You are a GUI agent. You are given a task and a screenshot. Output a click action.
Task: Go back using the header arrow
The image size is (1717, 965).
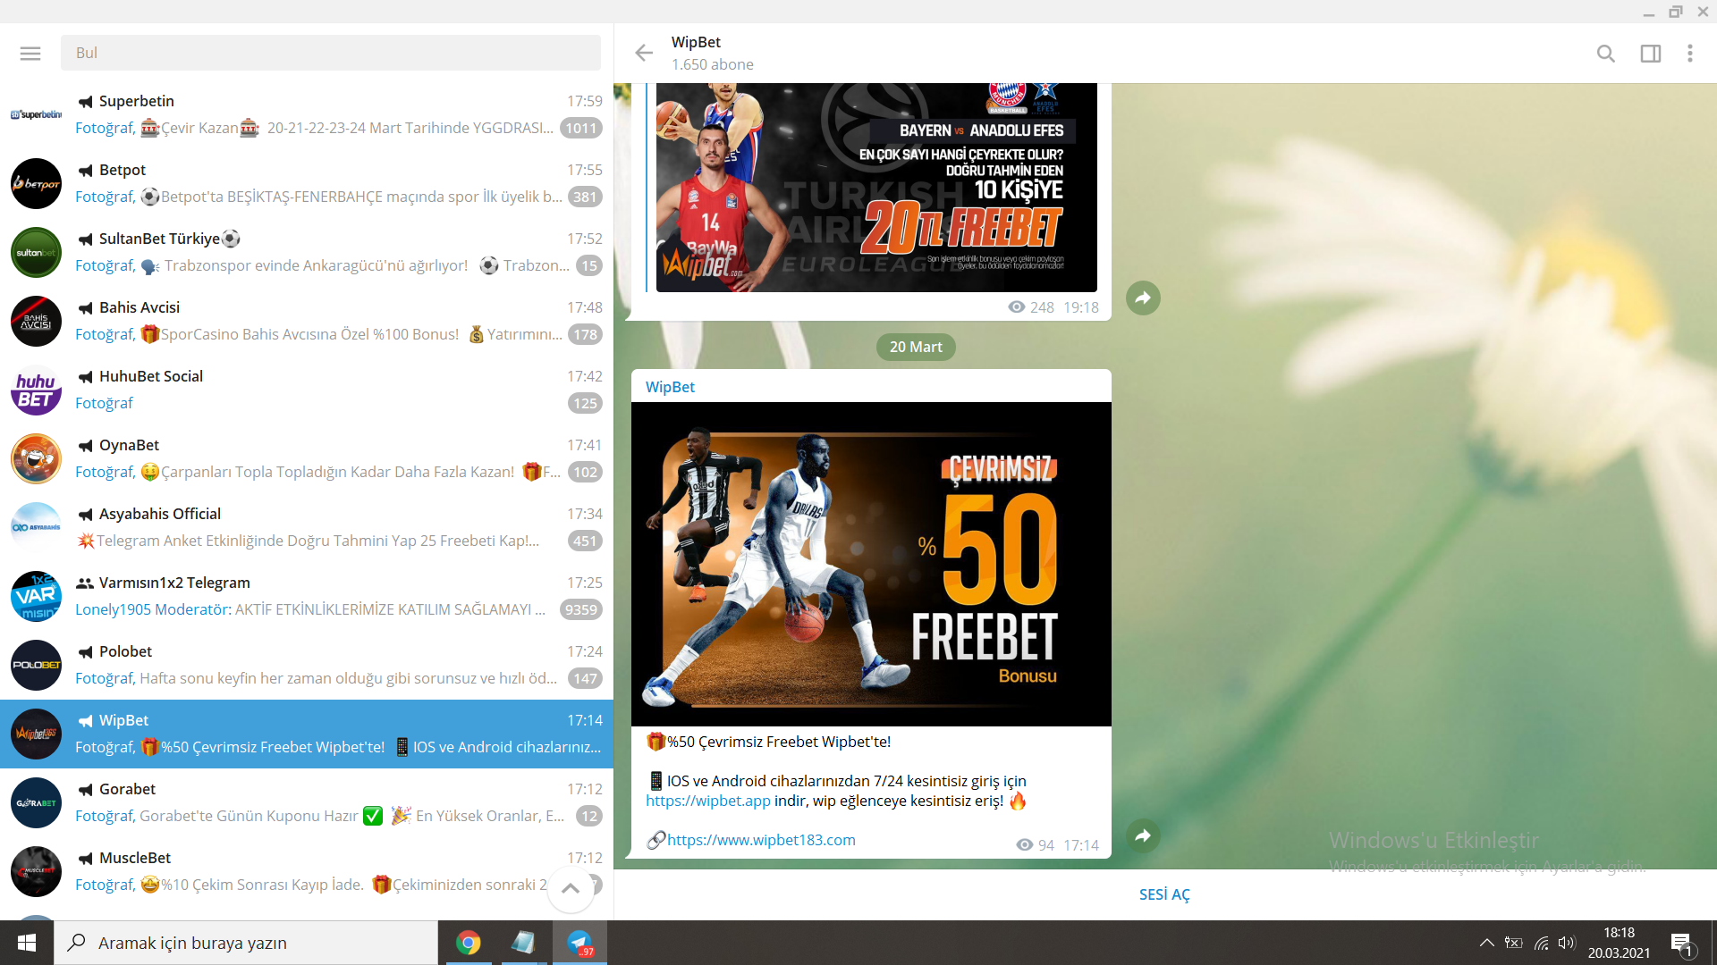pyautogui.click(x=644, y=53)
